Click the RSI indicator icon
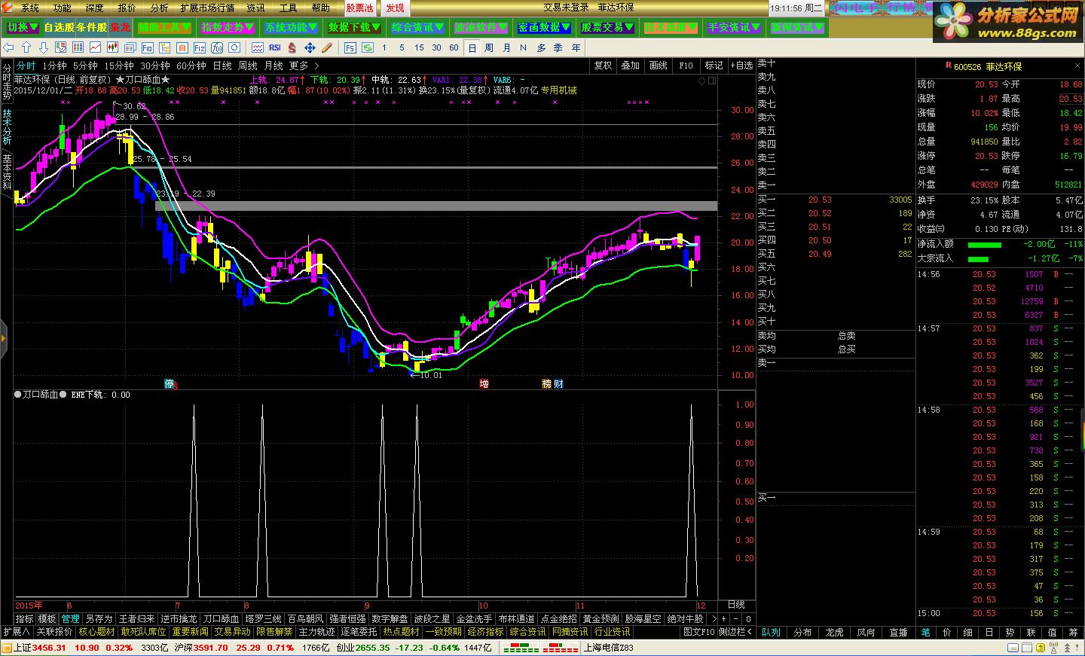Viewport: 1085px width, 656px height. [x=275, y=47]
